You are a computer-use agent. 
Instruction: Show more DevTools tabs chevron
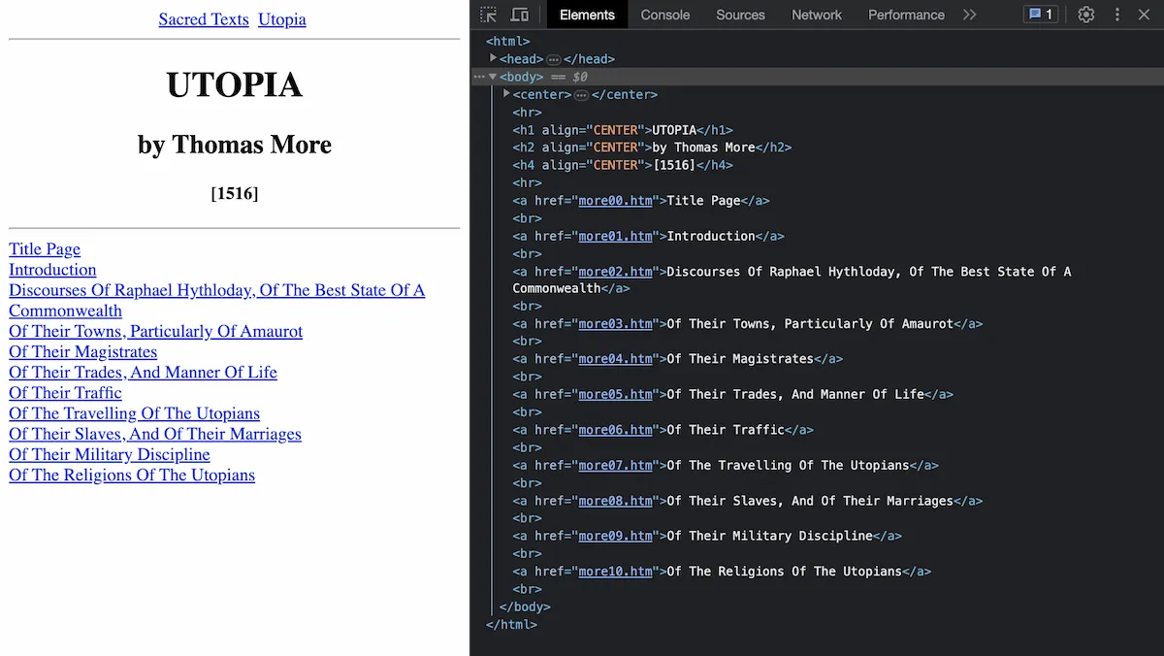point(969,15)
